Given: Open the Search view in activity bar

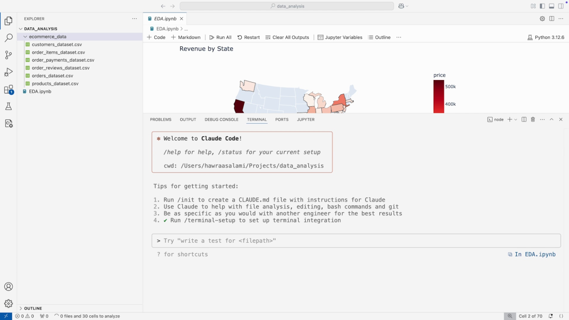Looking at the screenshot, I should coord(8,38).
